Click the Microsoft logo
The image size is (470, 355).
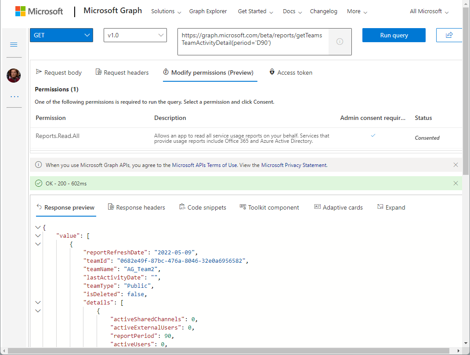[x=39, y=11]
